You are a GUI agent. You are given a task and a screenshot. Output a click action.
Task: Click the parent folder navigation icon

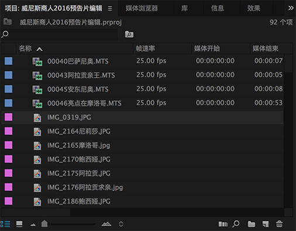(x=8, y=22)
